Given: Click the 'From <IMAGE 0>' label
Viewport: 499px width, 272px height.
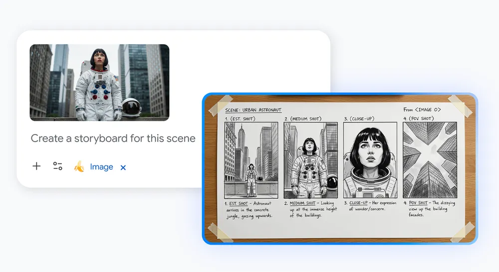Looking at the screenshot, I should click(x=422, y=109).
